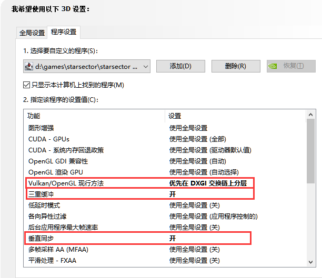The height and width of the screenshot is (278, 322).
Task: Switch to 全局设置 tab
Action: [x=32, y=33]
